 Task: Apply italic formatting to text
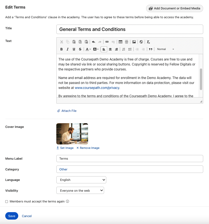tap(68, 49)
